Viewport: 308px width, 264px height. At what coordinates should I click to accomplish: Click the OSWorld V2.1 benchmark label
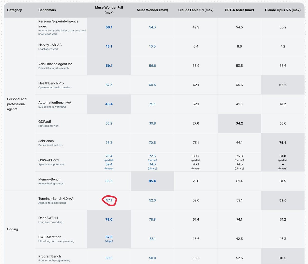coord(49,160)
